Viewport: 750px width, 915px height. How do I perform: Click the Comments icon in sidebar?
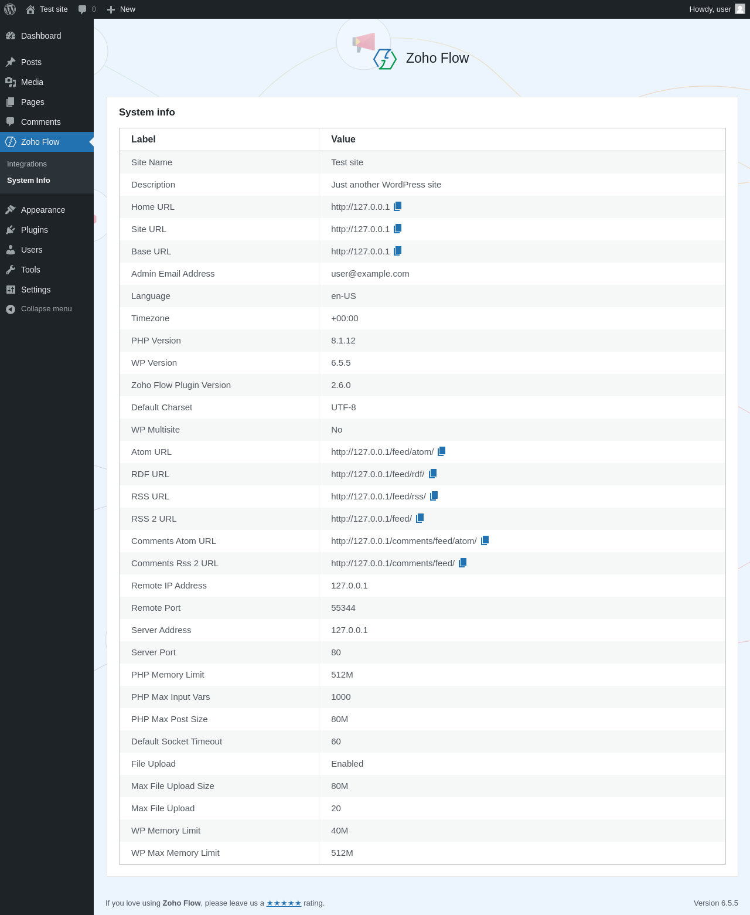tap(11, 122)
